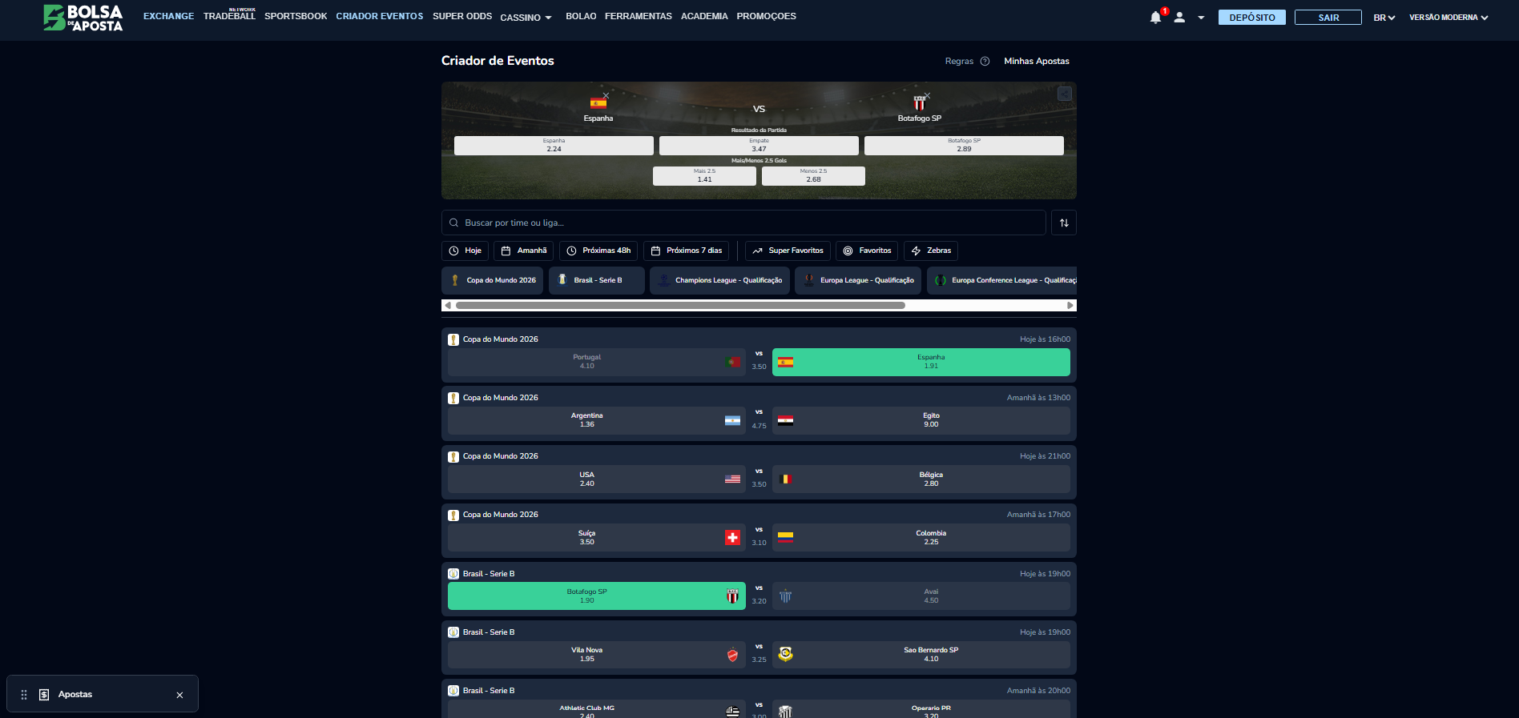Click the league scrollbar left arrow
The height and width of the screenshot is (718, 1519).
447,305
